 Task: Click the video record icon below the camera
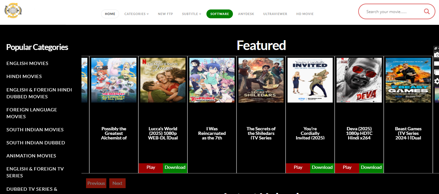coord(436,64)
